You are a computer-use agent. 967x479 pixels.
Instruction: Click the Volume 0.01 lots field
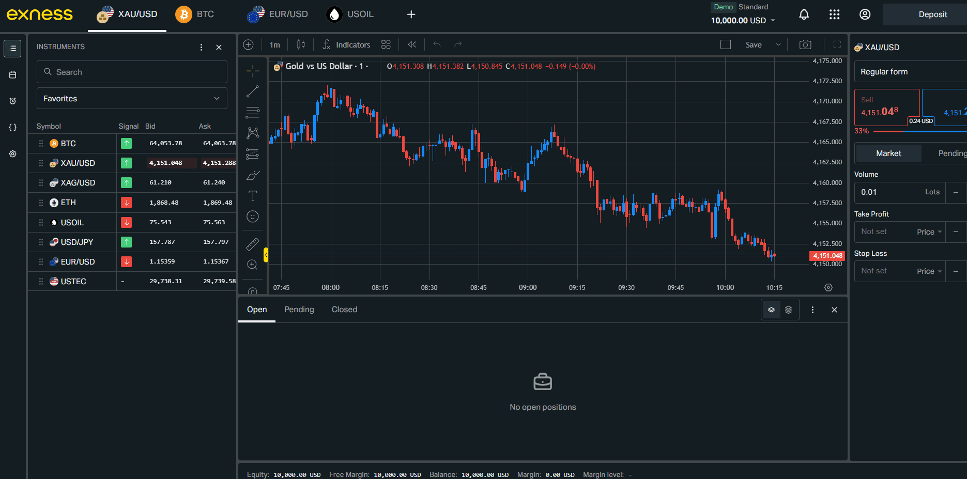900,192
